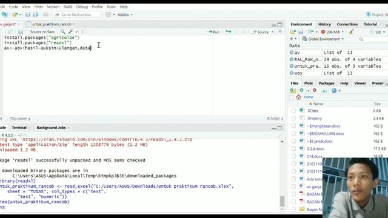Screen dimensions: 388x218
Task: Open the R language dropdown in Environment
Action: coord(293,39)
